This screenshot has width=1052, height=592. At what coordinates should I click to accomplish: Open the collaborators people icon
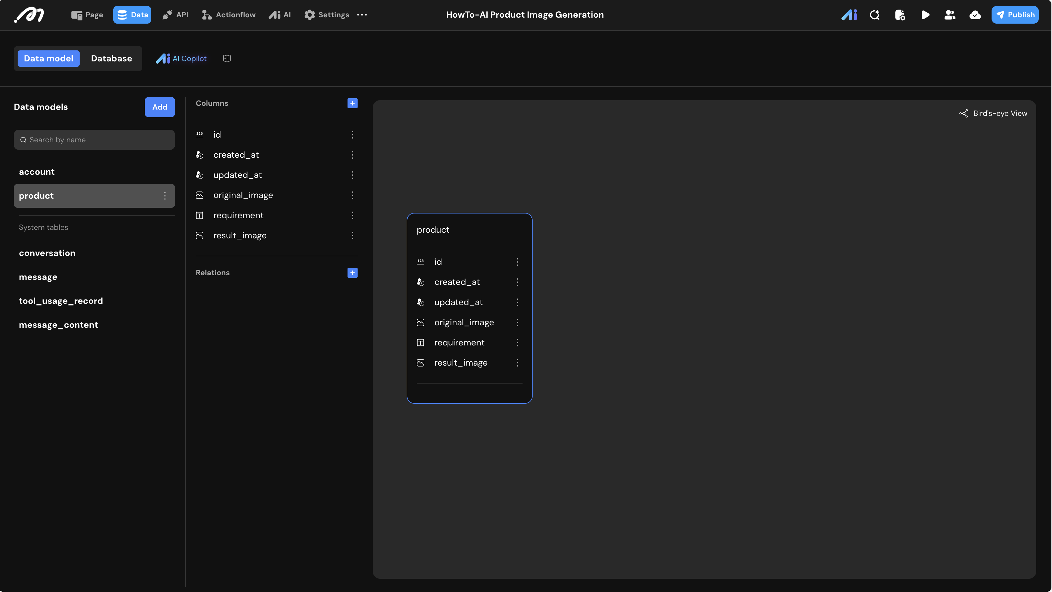click(x=950, y=15)
